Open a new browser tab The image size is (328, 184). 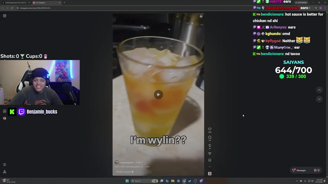[x=64, y=3]
